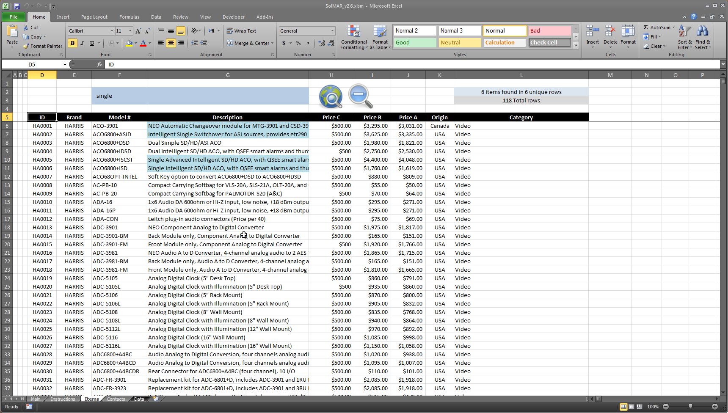Open the Contacts sheet tab
Viewport: 728px width, 413px height.
point(116,399)
